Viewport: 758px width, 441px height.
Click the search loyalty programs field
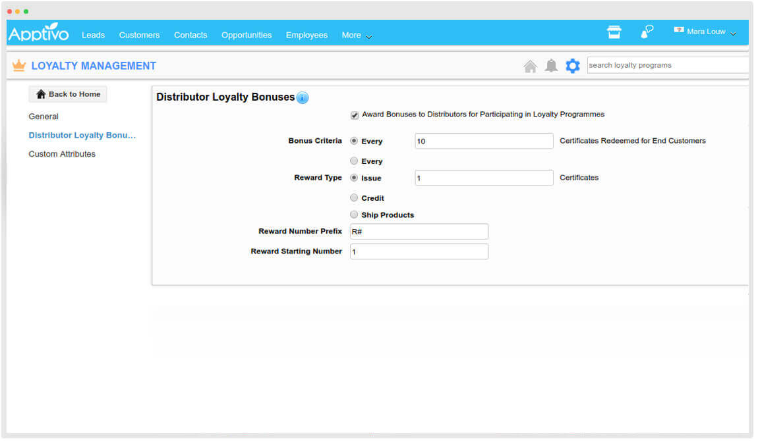tap(667, 65)
